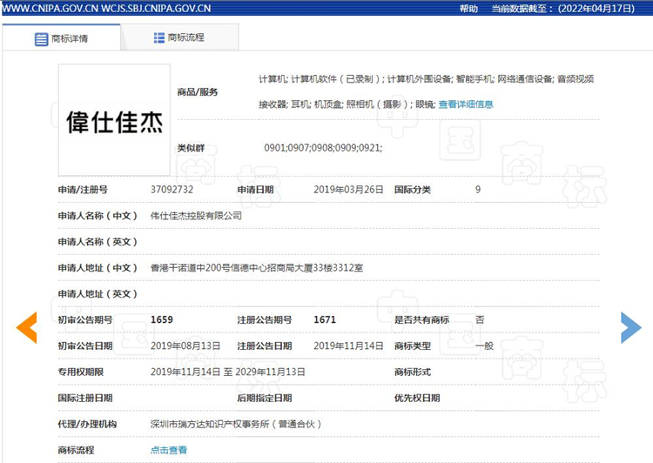Select shared trademark value 否
This screenshot has height=463, width=653.
(480, 319)
